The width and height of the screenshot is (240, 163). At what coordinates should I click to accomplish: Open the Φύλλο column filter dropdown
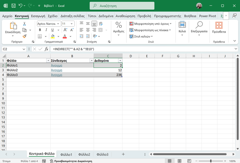pos(48,61)
